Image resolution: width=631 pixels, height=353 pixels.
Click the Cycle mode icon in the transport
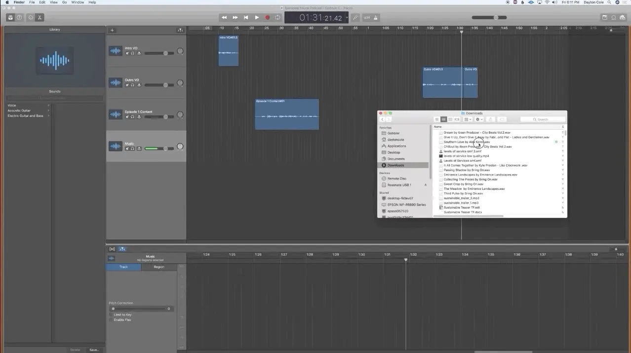coord(277,17)
